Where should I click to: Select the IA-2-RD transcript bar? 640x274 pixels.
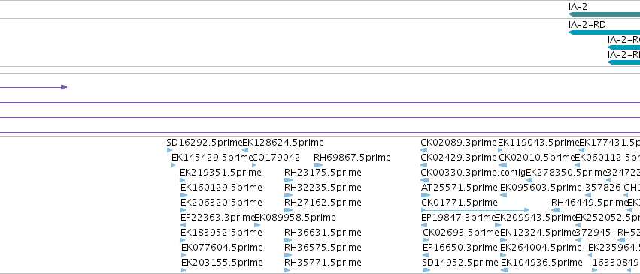[604, 32]
